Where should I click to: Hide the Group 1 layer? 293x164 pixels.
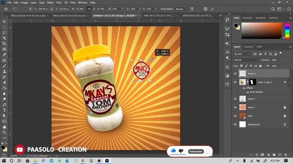pyautogui.click(x=235, y=74)
